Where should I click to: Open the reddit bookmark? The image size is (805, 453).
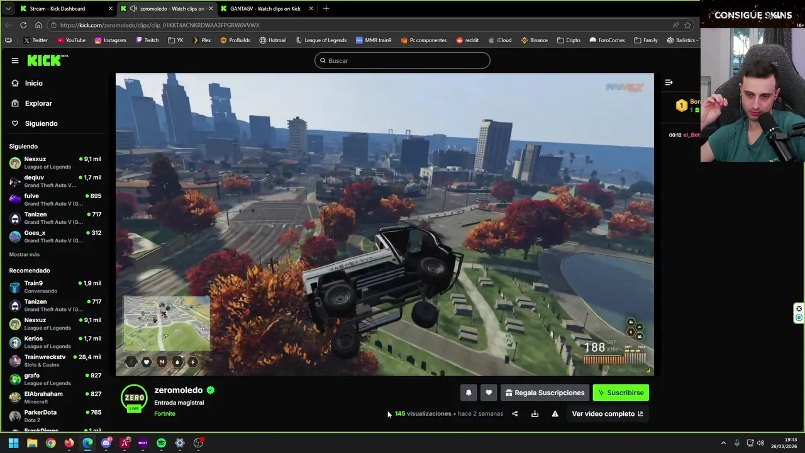click(467, 40)
